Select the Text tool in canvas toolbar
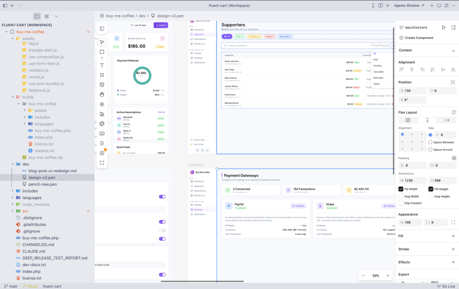The height and width of the screenshot is (289, 459). (102, 65)
